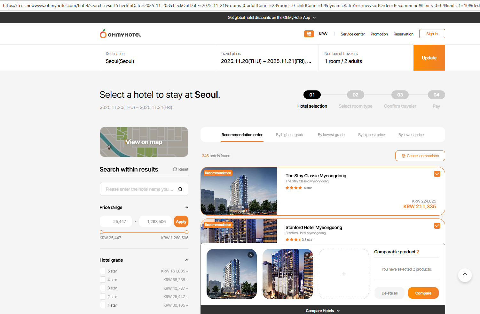480x314 pixels.
Task: Open the language globe icon
Action: coord(309,34)
